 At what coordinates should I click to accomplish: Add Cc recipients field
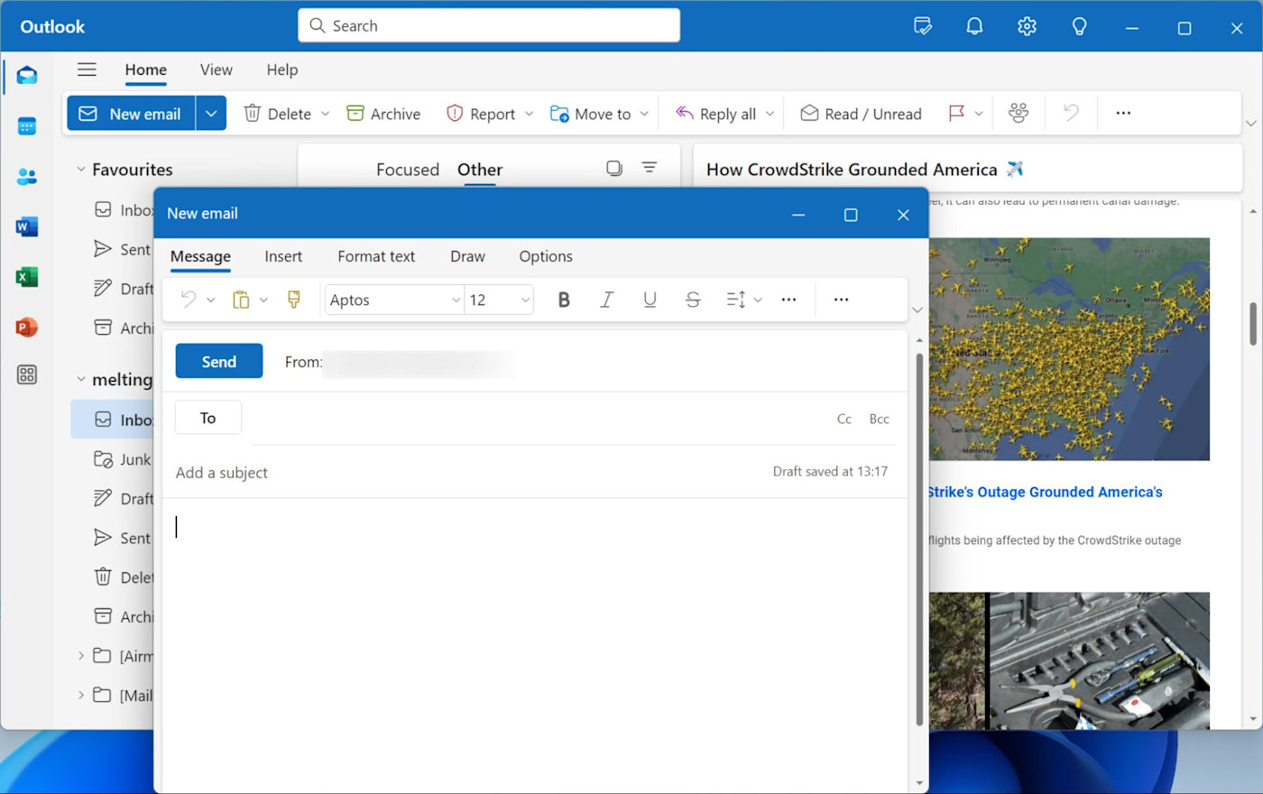844,419
